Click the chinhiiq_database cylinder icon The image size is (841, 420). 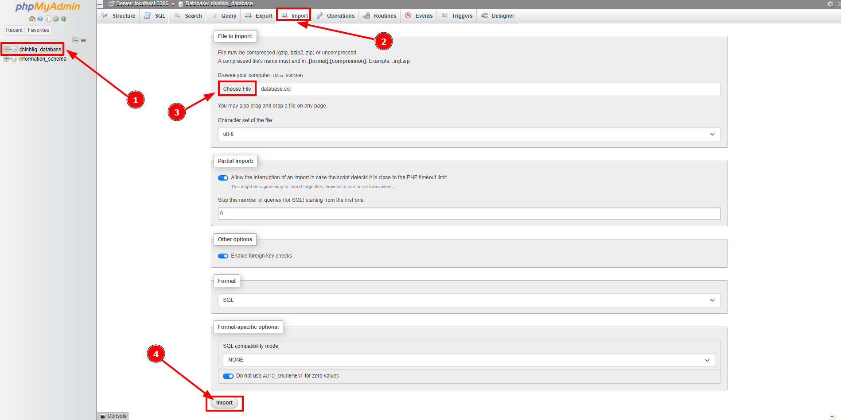click(x=14, y=50)
